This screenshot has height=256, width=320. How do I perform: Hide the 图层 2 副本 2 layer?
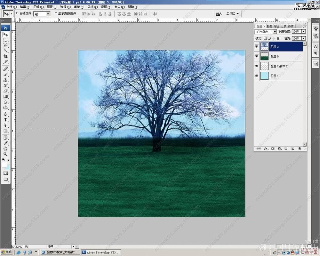[257, 66]
